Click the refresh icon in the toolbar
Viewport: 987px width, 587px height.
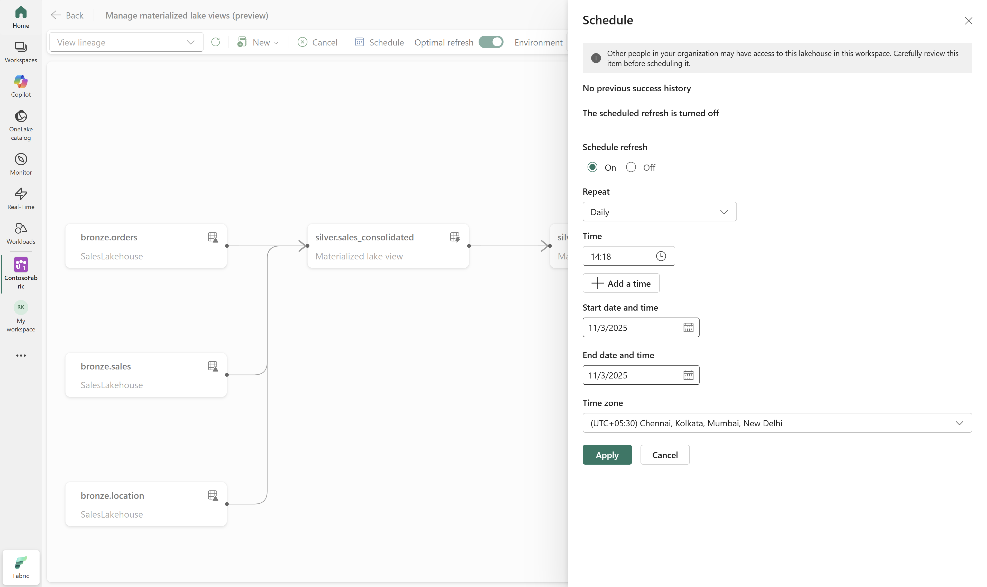pos(215,42)
